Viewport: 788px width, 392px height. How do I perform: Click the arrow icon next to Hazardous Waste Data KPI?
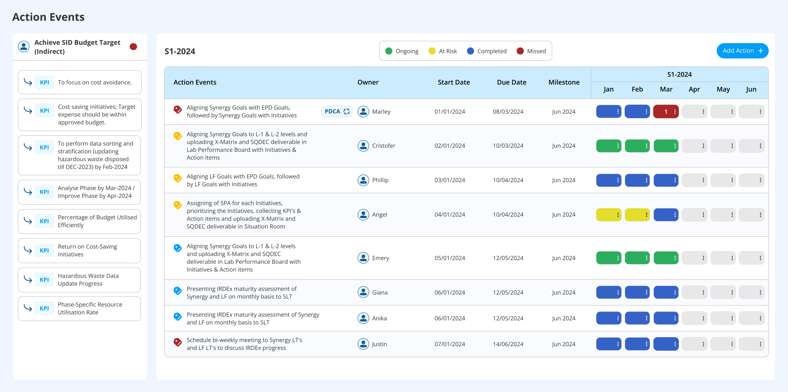(x=28, y=279)
